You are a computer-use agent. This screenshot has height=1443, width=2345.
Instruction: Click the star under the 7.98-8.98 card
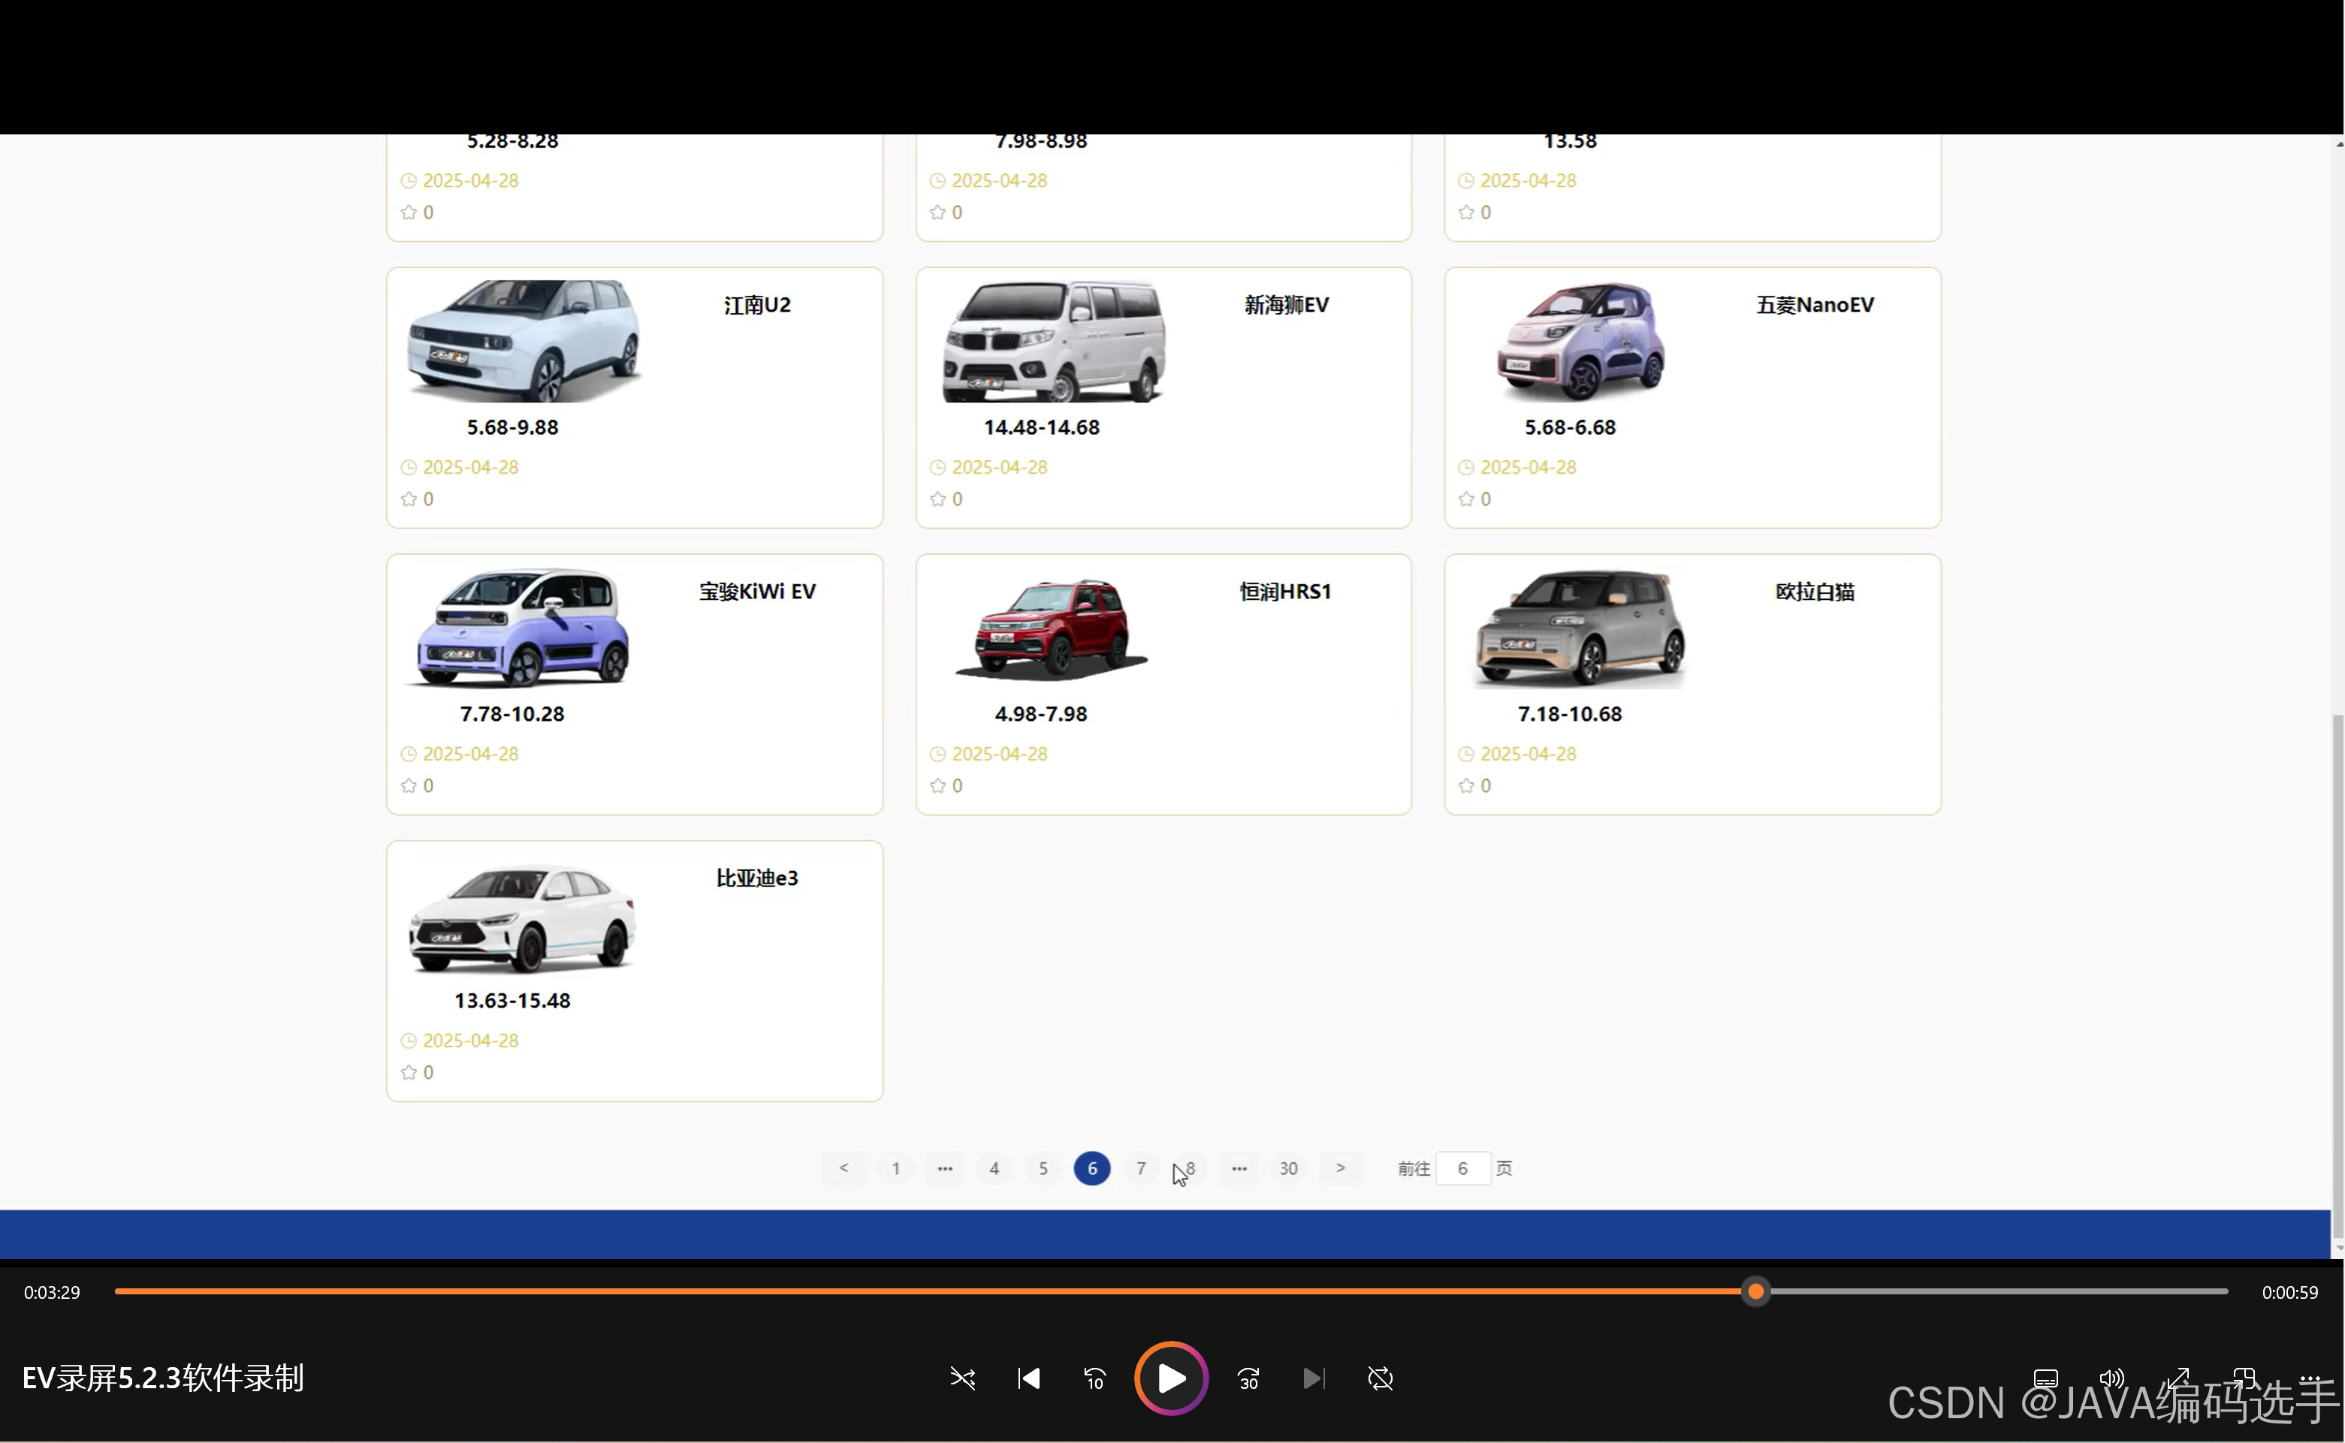coord(937,212)
